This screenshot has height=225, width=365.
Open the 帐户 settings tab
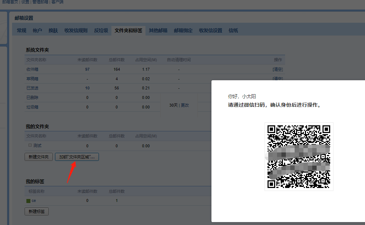tap(37, 30)
